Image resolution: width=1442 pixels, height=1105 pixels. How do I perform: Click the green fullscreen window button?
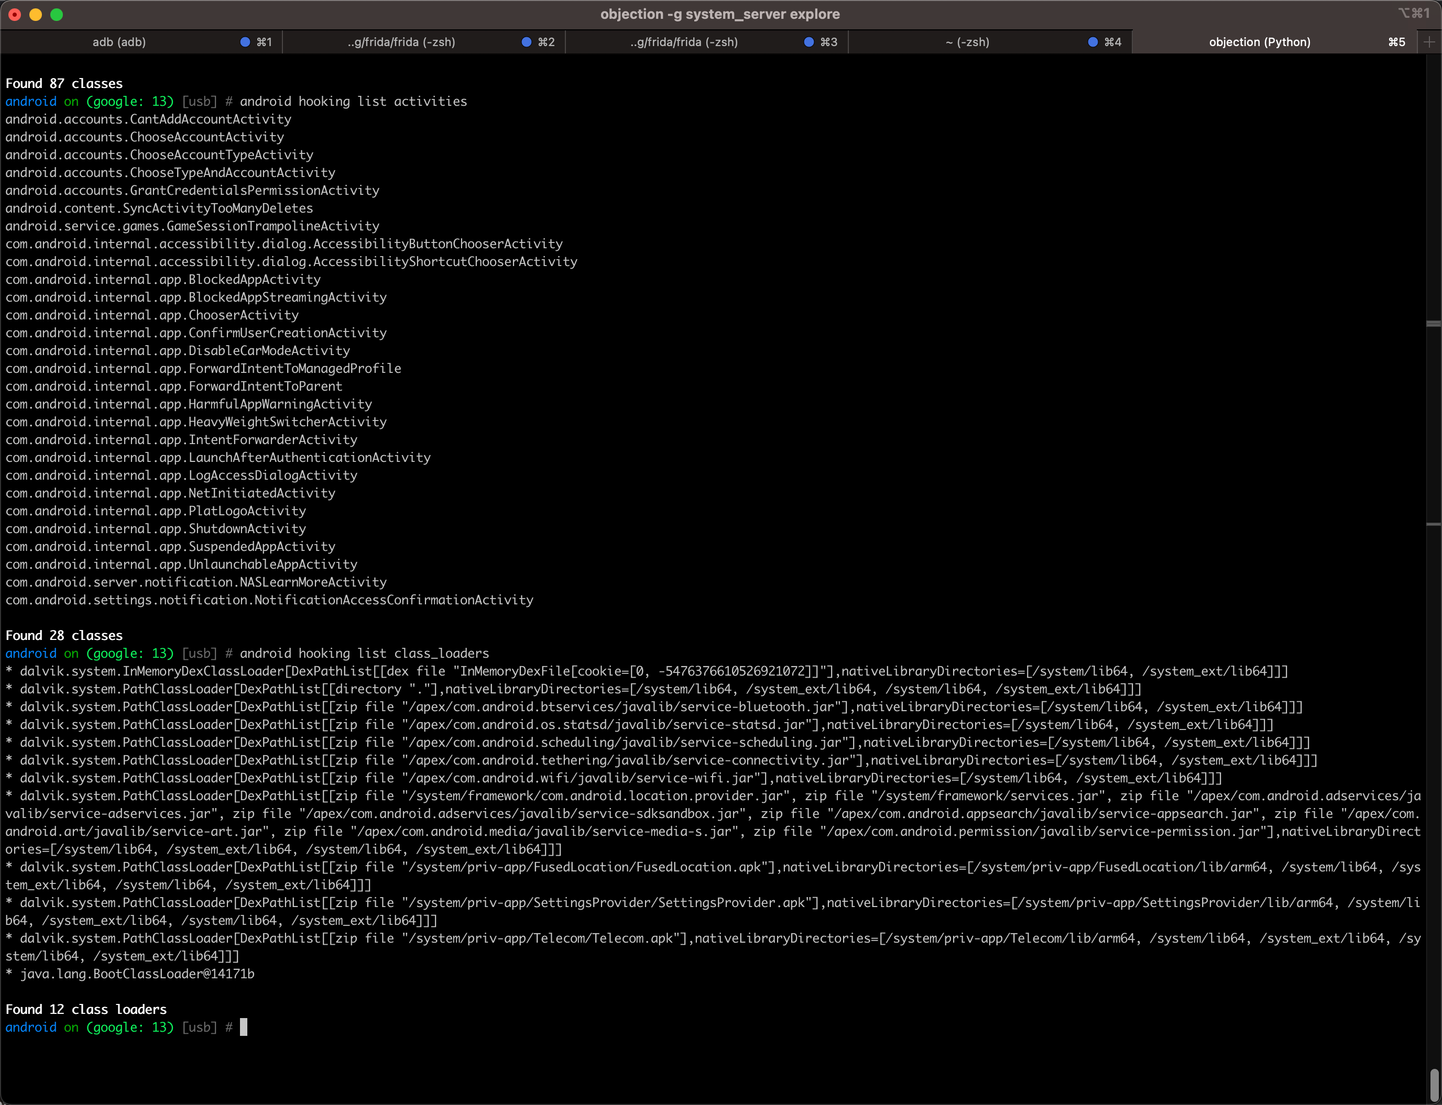tap(57, 15)
